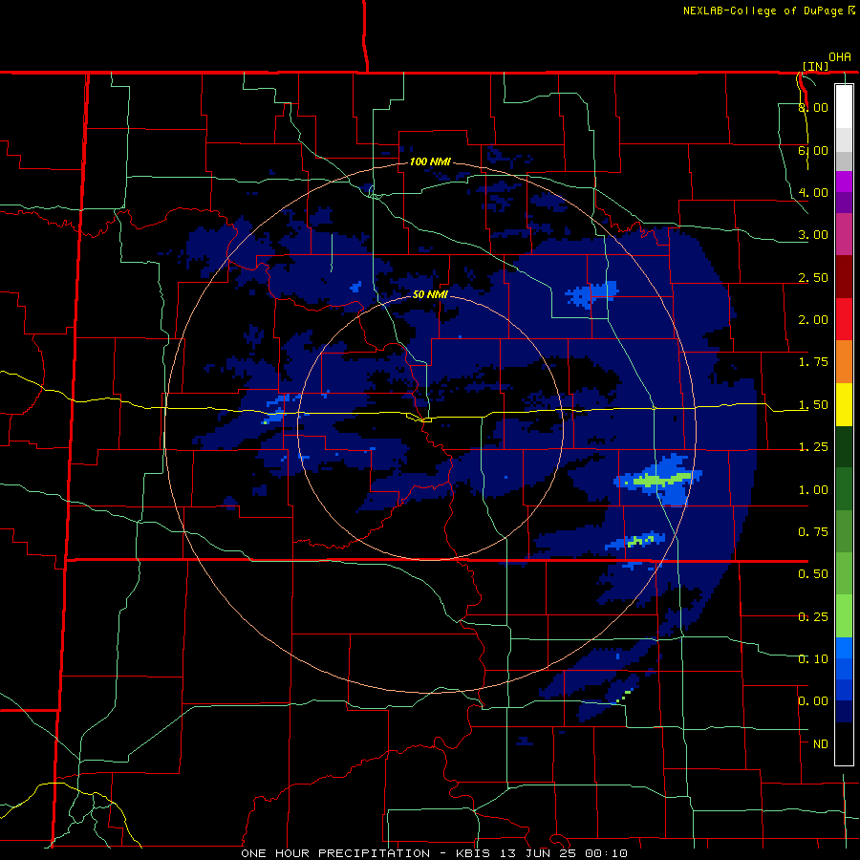Click the 0.50 legend value

tap(813, 574)
